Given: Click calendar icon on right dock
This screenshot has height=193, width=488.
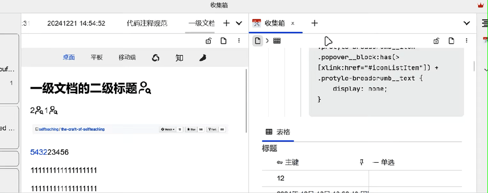Looking at the screenshot, I should click(x=485, y=40).
